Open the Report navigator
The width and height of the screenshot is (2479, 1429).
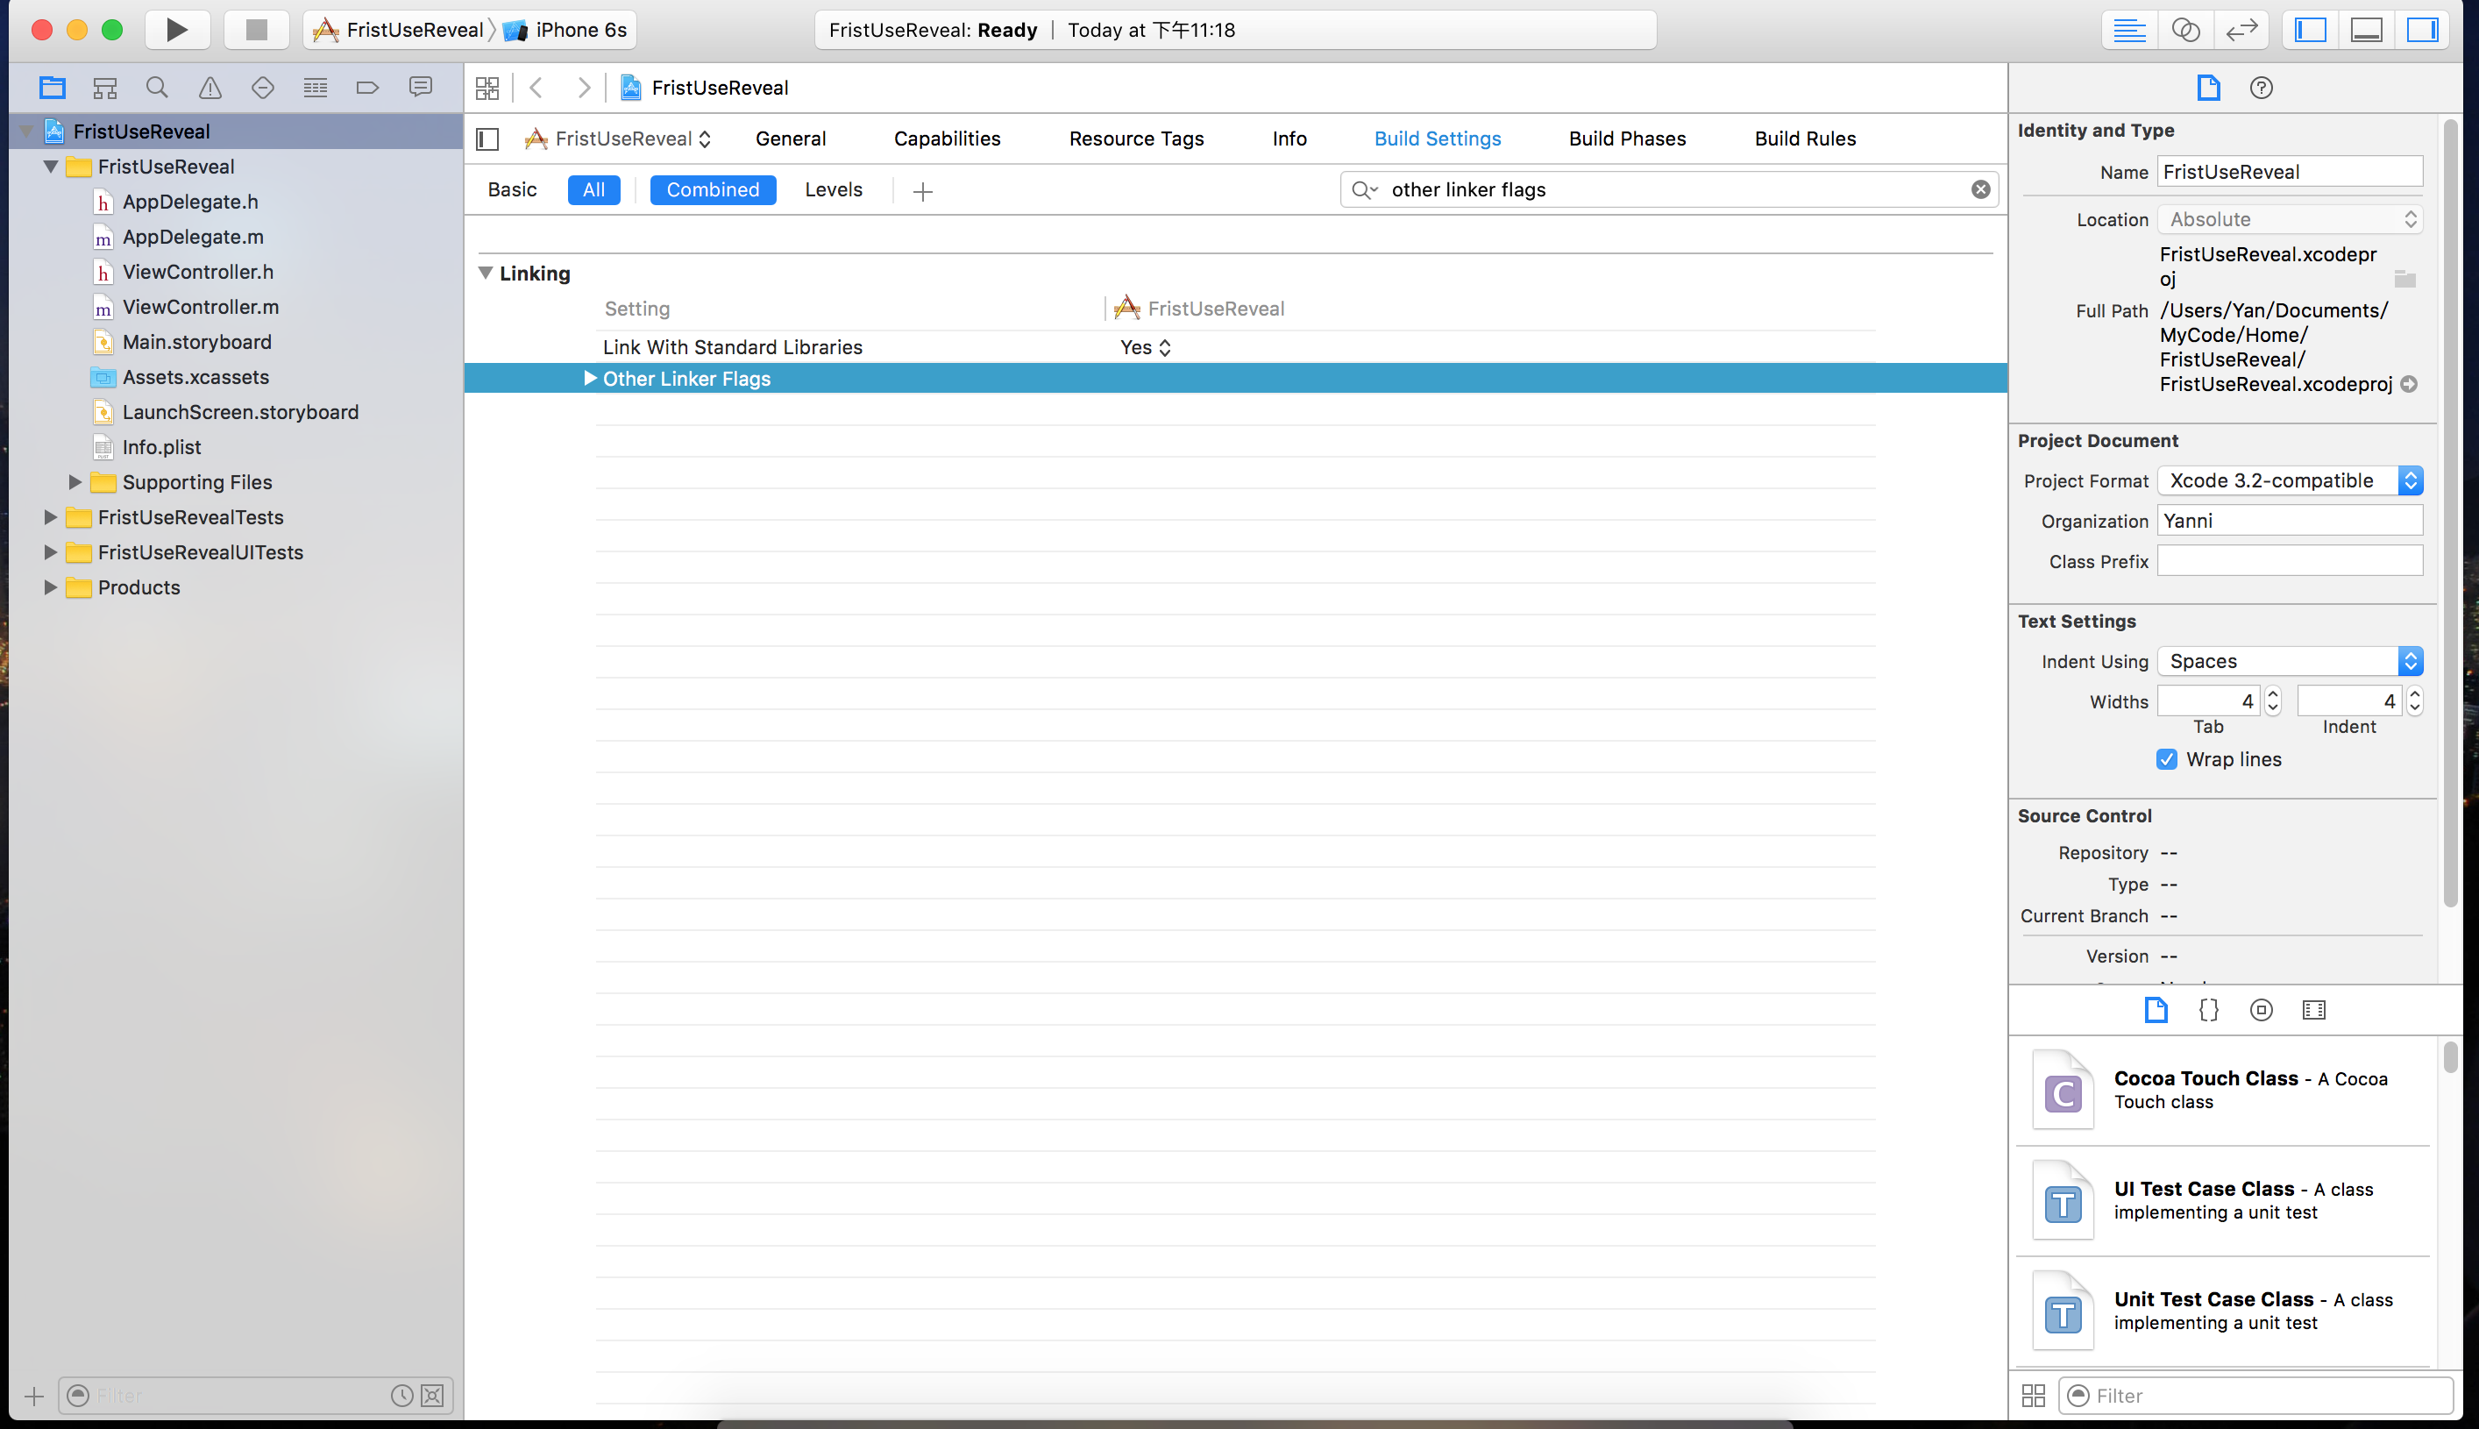point(420,88)
